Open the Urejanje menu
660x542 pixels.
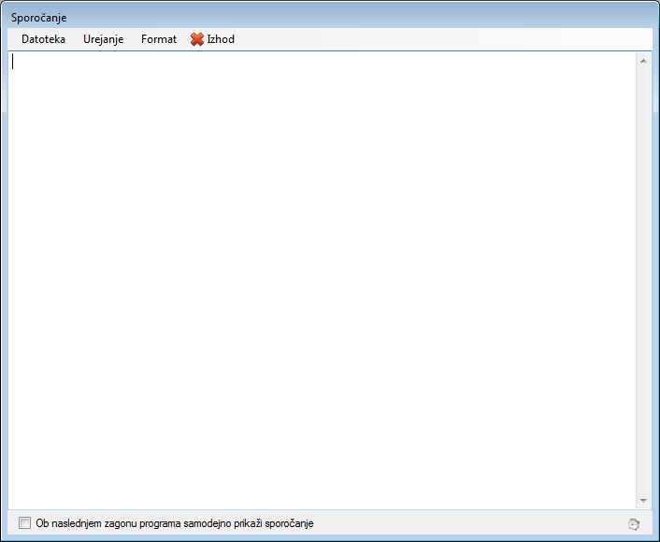(x=103, y=39)
